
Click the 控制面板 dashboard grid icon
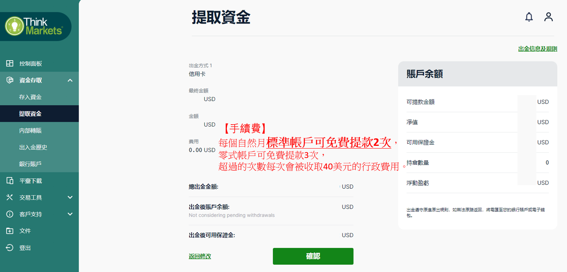tap(10, 64)
